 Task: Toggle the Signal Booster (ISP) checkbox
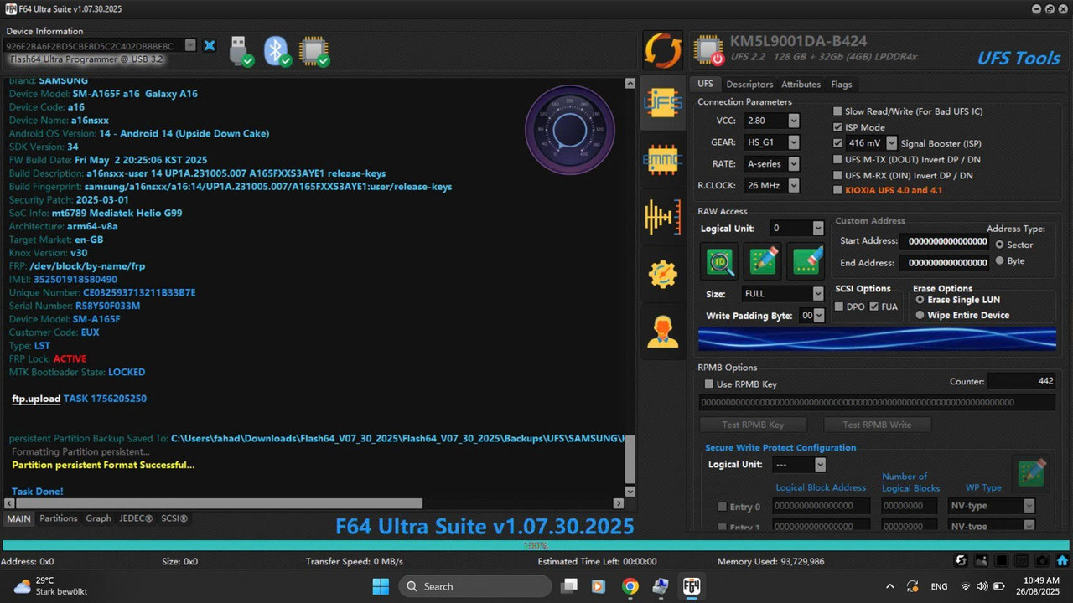[x=837, y=143]
